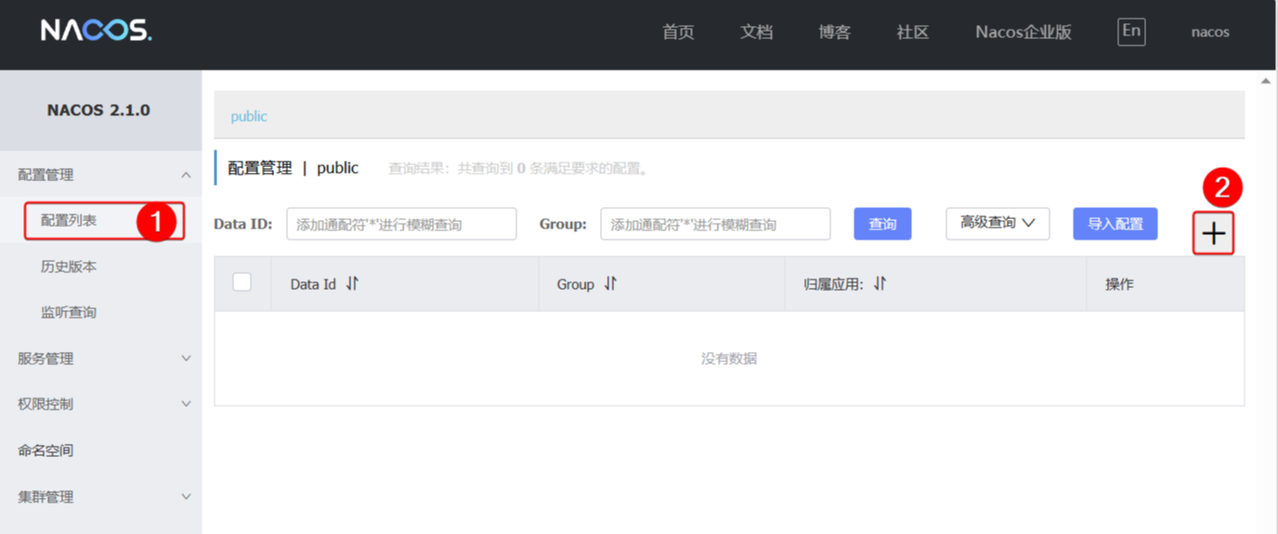This screenshot has height=534, width=1278.
Task: Open 配置列表 in the sidebar
Action: coord(69,221)
